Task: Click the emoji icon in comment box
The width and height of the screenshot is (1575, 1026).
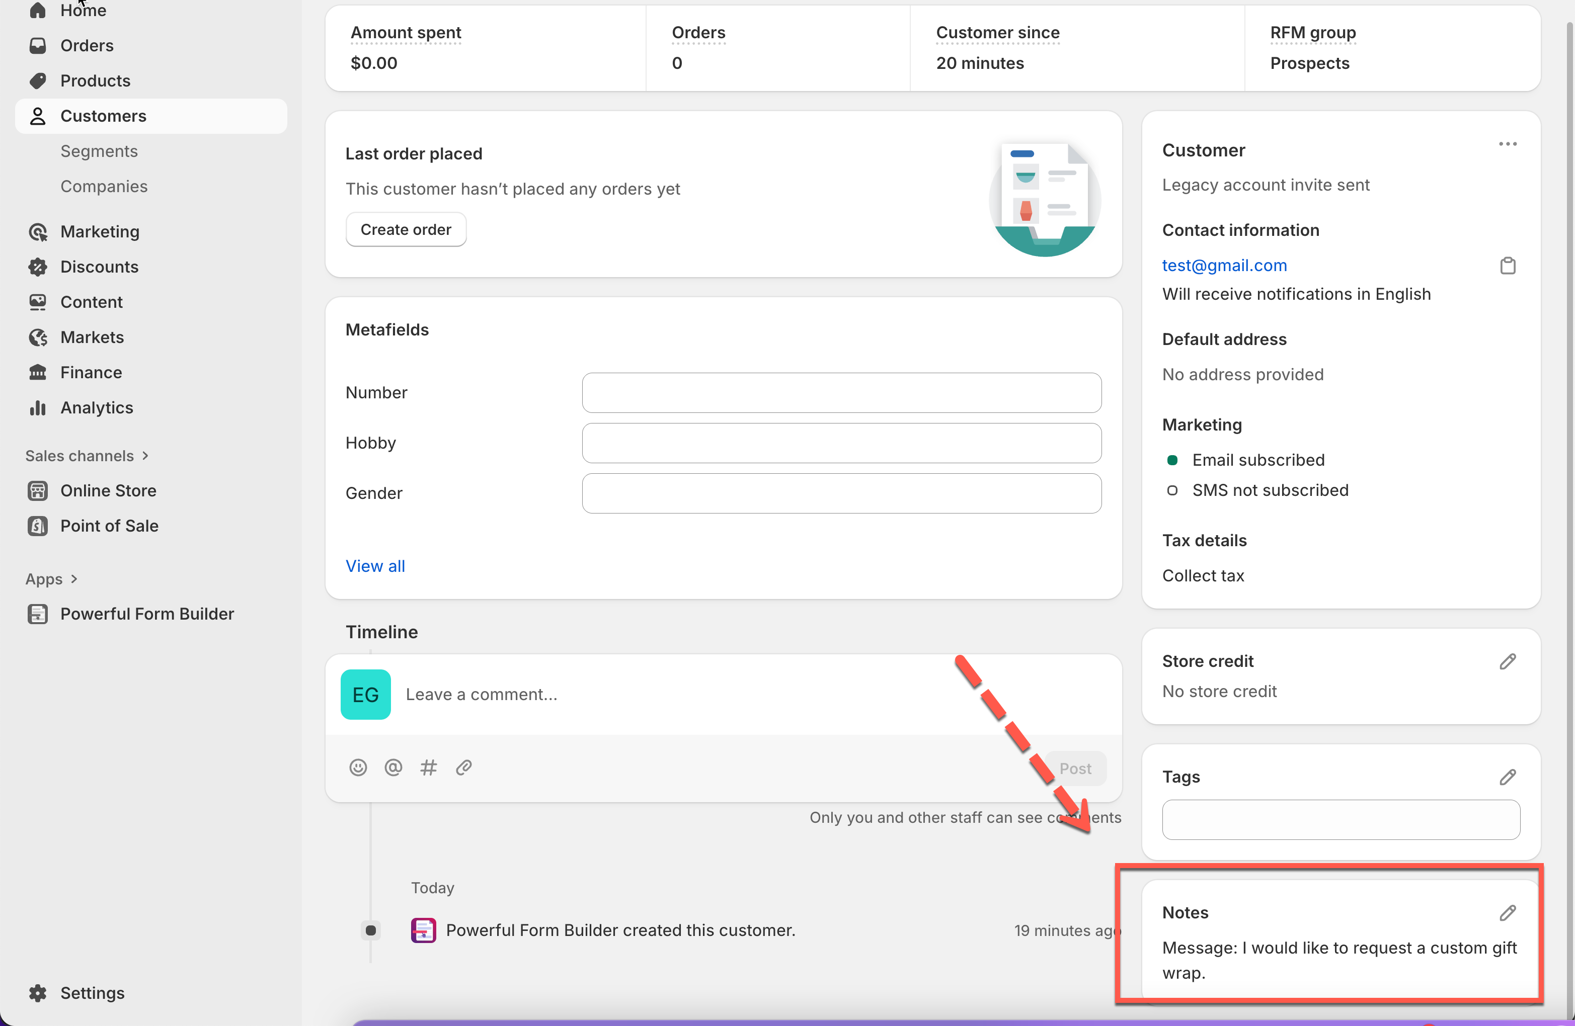Action: coord(358,767)
